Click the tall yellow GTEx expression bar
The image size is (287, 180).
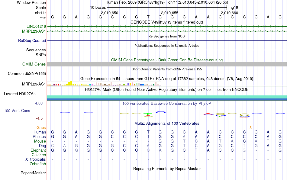coord(71,83)
